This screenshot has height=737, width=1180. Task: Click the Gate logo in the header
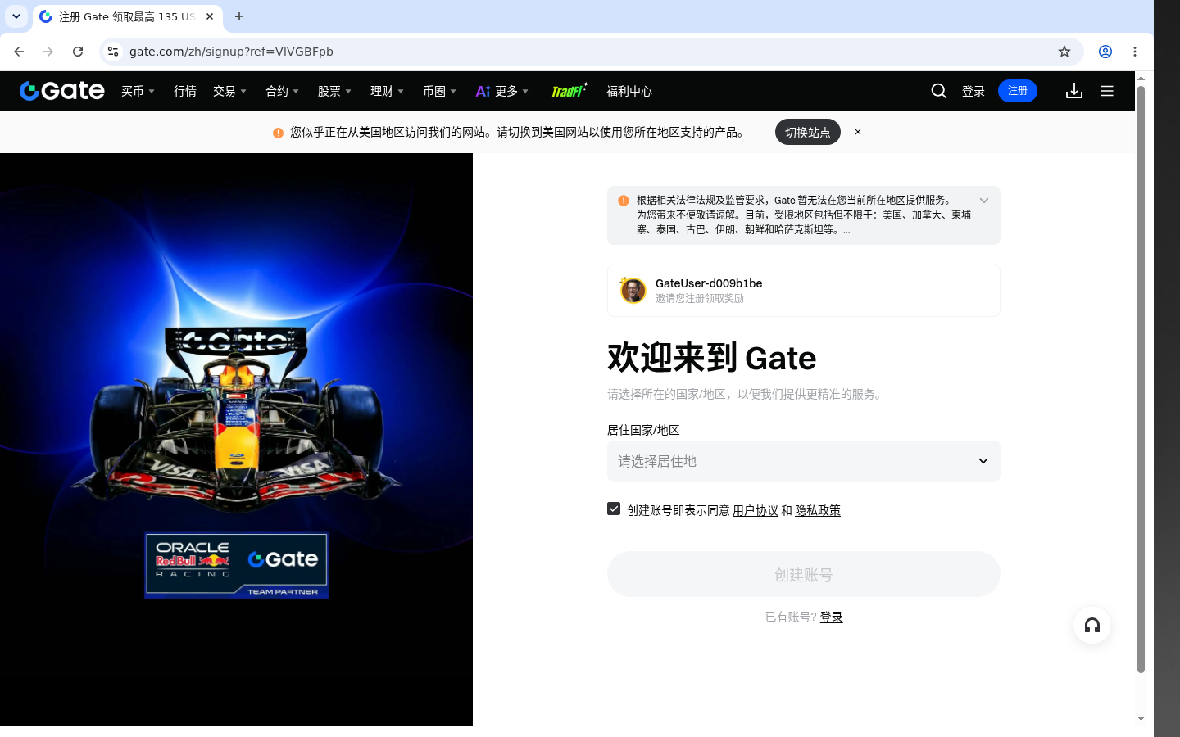62,91
